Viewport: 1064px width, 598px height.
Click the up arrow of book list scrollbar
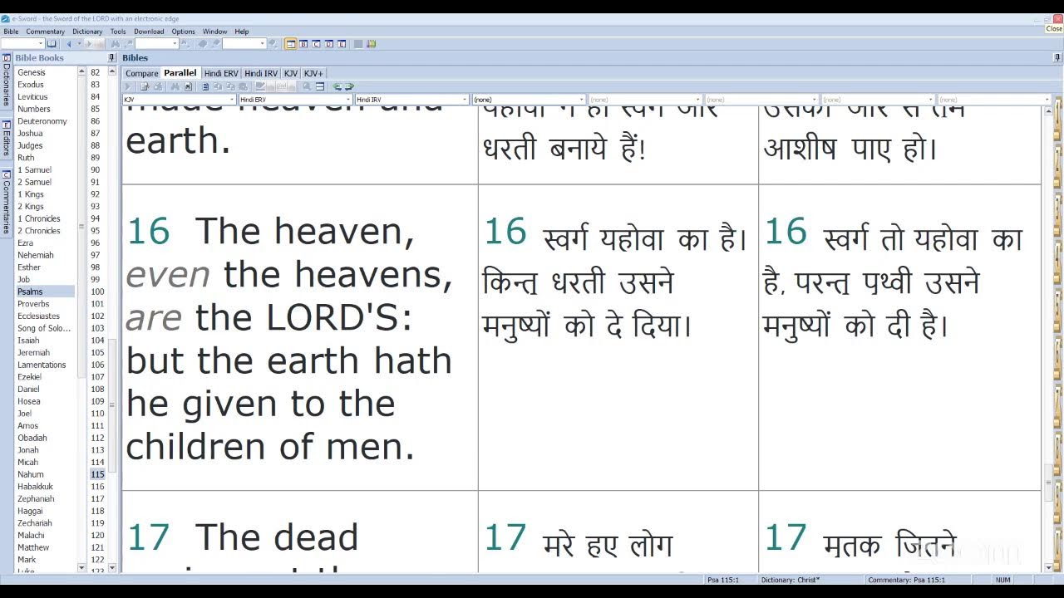pyautogui.click(x=81, y=72)
